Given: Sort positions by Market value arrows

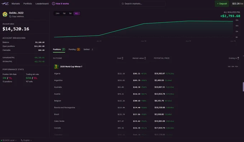Looking at the screenshot, I should (x=145, y=58).
